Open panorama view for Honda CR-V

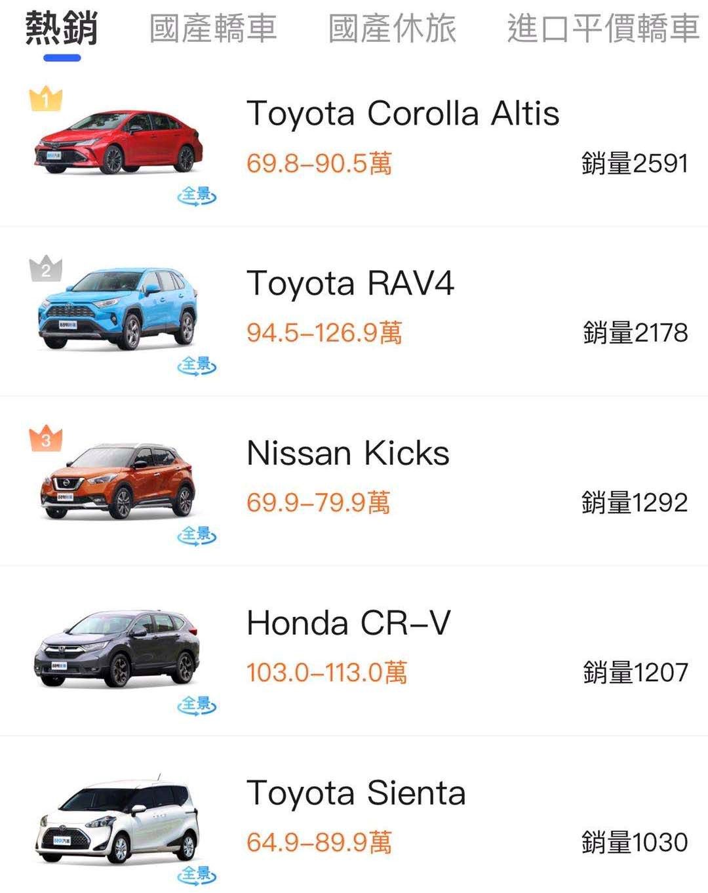click(x=197, y=704)
